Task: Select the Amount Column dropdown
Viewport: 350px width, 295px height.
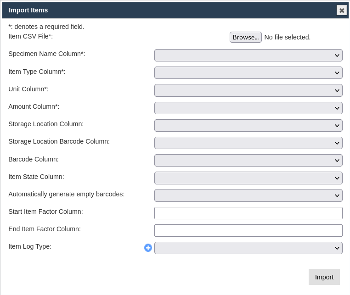Action: (248, 108)
